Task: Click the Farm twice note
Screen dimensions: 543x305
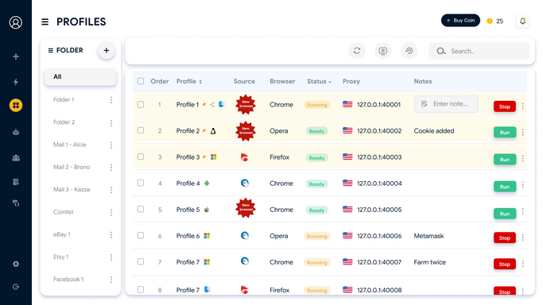Action: point(430,262)
